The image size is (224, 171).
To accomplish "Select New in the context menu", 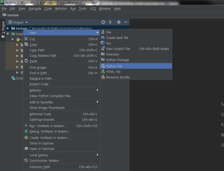I will 62,33.
